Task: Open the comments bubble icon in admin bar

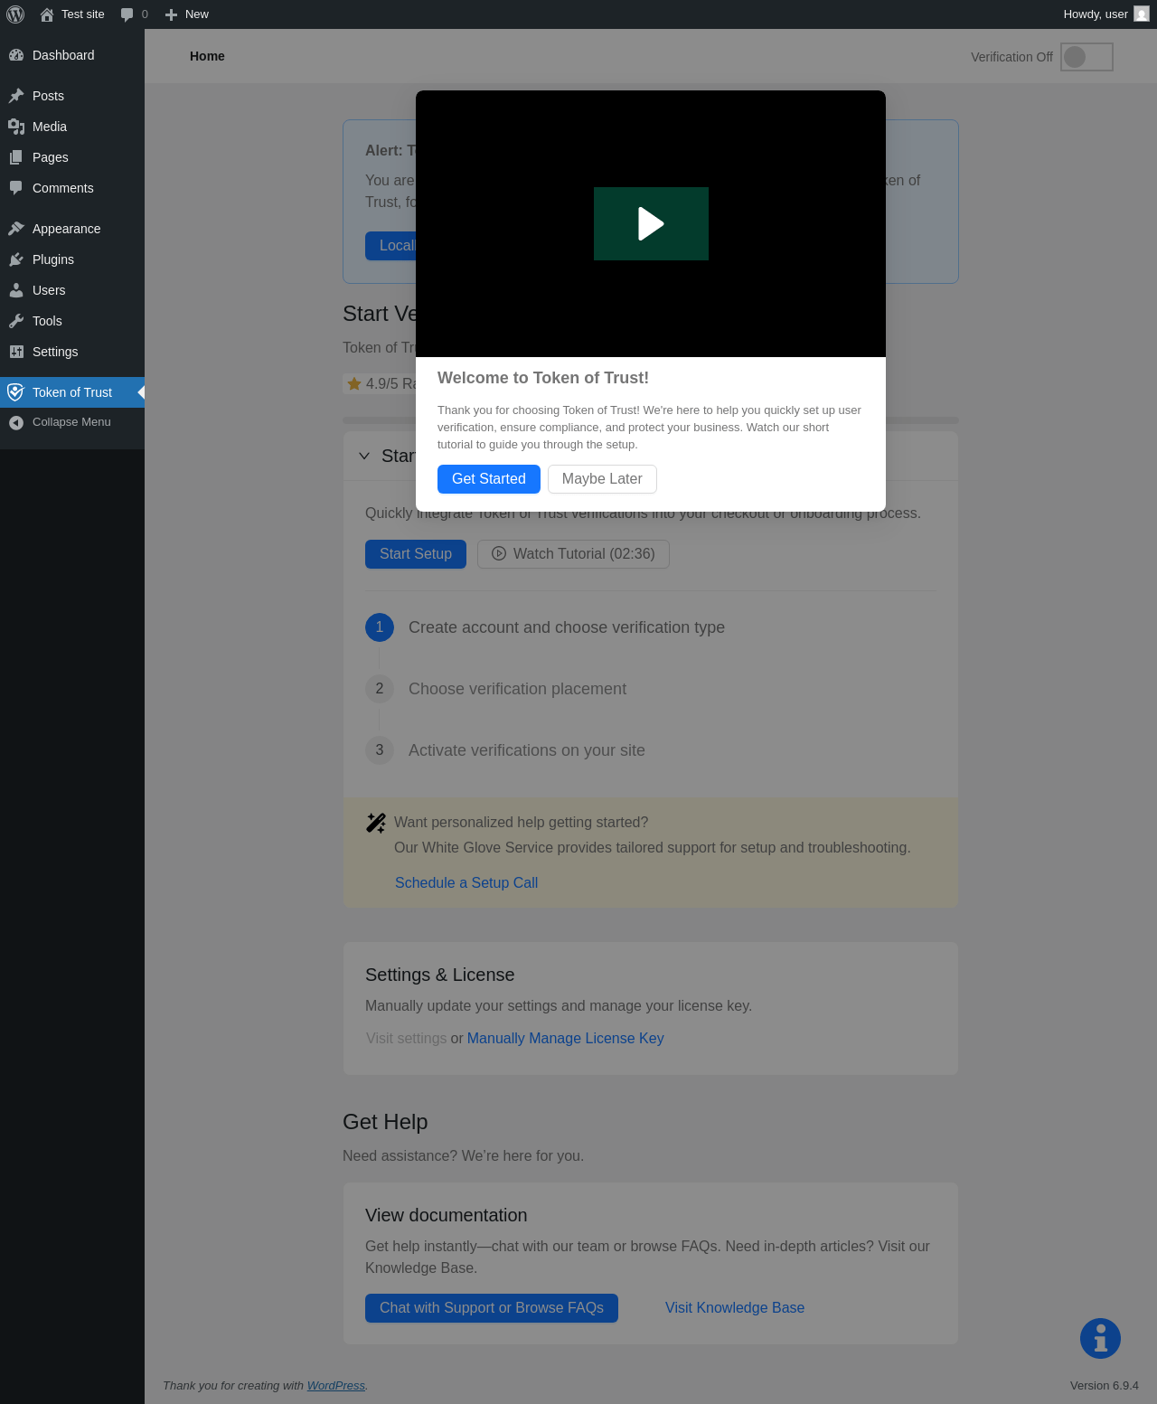Action: [127, 14]
